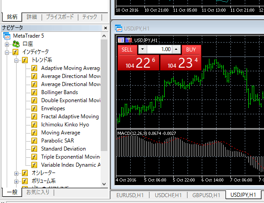The width and height of the screenshot is (264, 203).
Task: Click Triple Exponential Moving indicator icon
Action: [x=34, y=157]
